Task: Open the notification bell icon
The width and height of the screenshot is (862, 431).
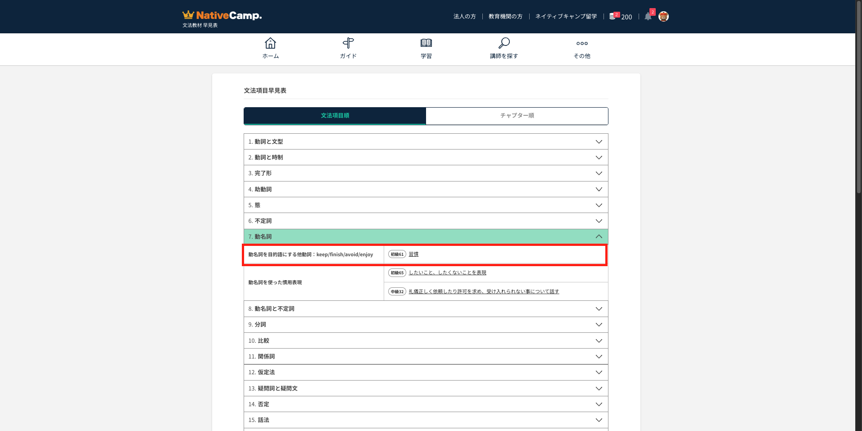Action: point(648,17)
